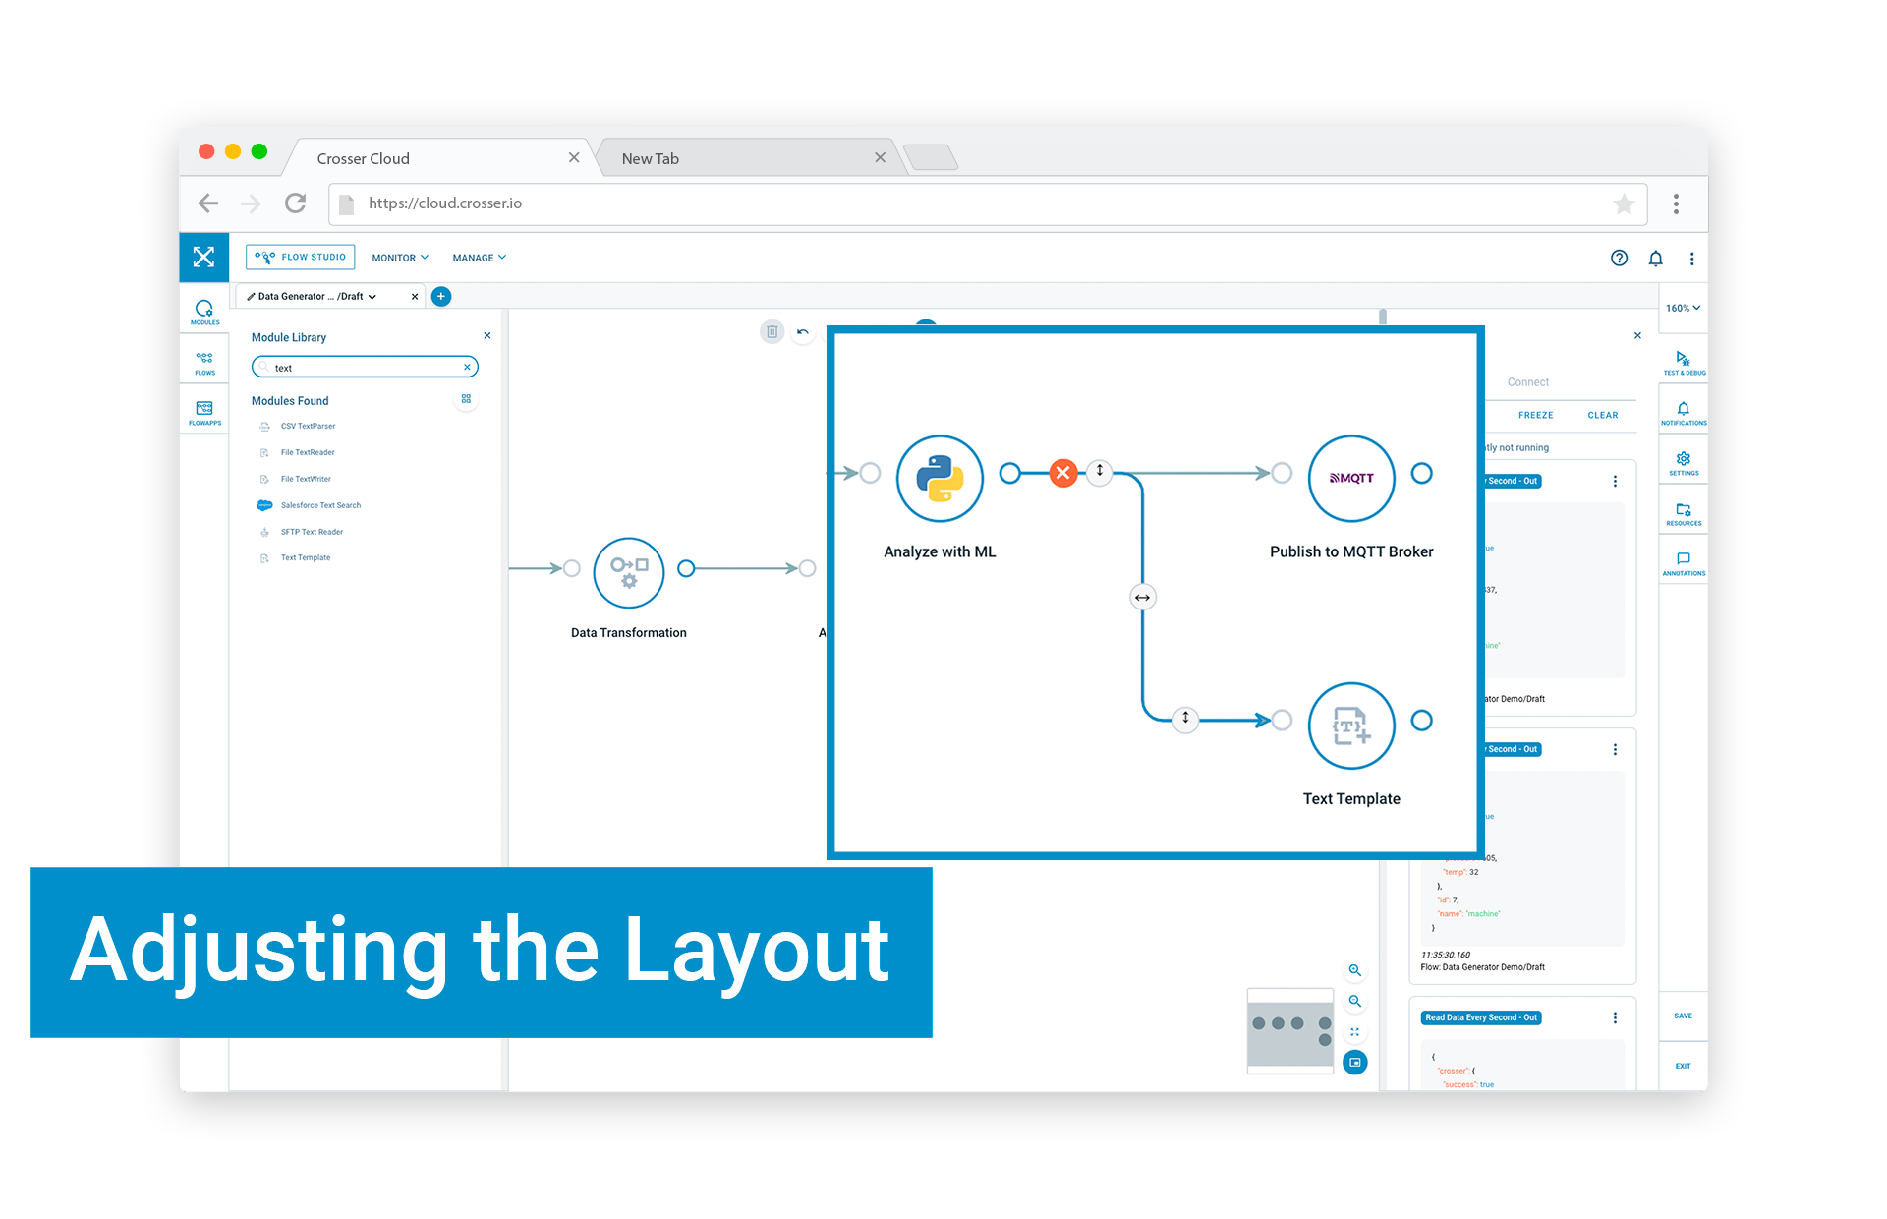This screenshot has height=1219, width=1887.
Task: Open the Test & Debug panel
Action: point(1684,363)
